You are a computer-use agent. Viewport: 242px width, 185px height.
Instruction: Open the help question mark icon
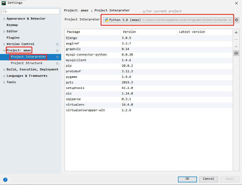tap(5, 180)
